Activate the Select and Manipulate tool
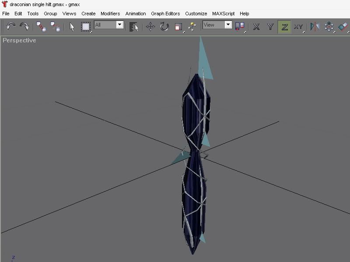The height and width of the screenshot is (262, 350). [192, 27]
